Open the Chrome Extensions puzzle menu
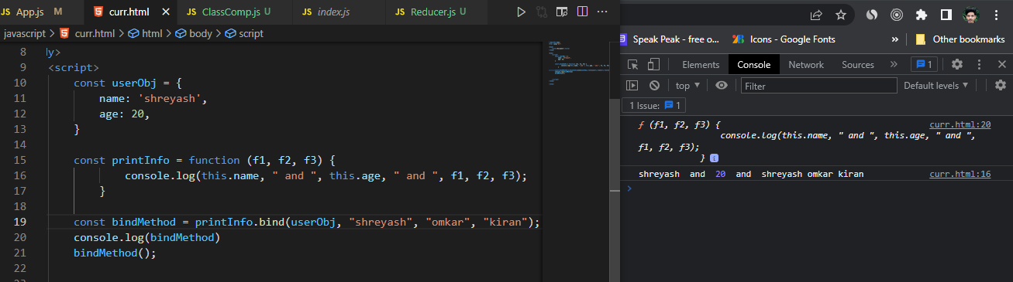The image size is (1013, 282). coord(922,15)
